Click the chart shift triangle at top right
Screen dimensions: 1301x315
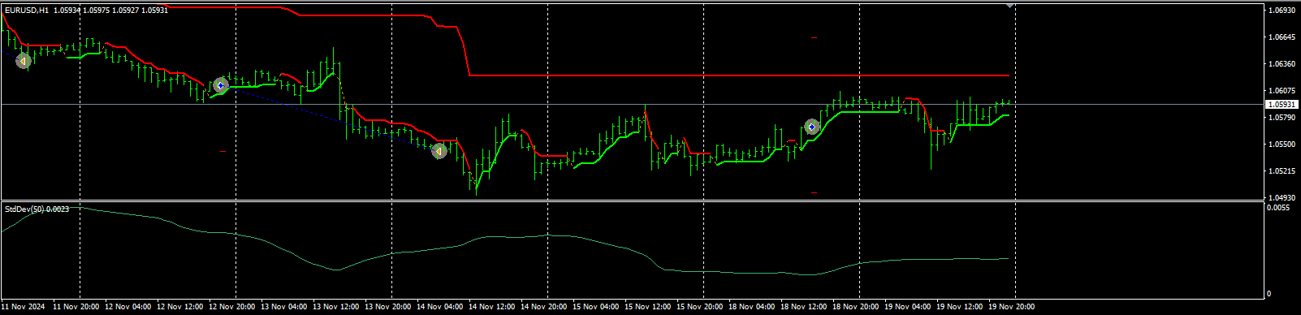tap(1009, 6)
